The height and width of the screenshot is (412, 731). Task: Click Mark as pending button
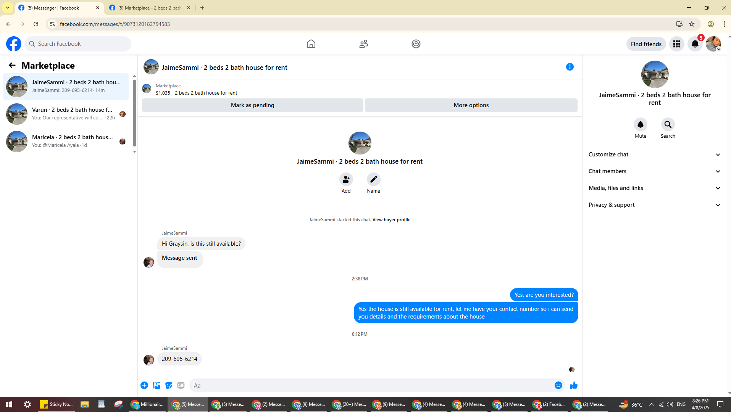pyautogui.click(x=252, y=105)
